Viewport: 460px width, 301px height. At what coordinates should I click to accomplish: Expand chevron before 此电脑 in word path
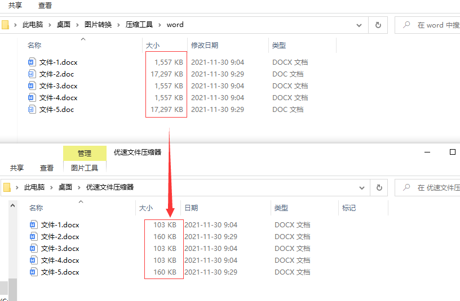(15, 25)
